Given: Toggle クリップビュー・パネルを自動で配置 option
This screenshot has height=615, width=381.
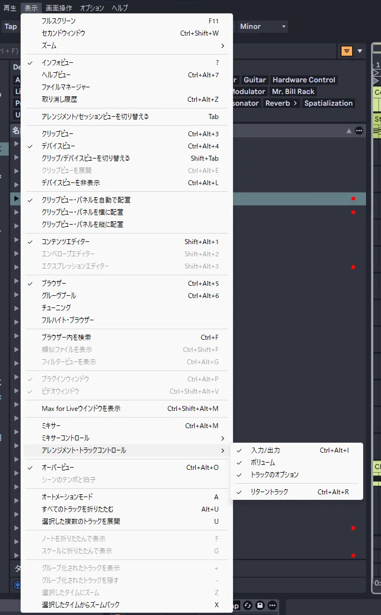Looking at the screenshot, I should [x=126, y=200].
